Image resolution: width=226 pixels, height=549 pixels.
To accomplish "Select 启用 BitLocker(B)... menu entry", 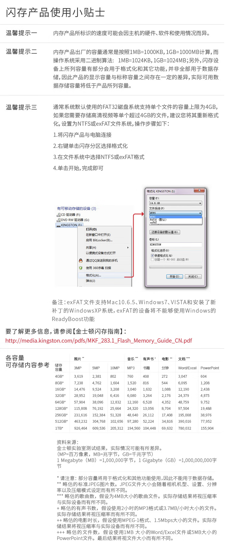I will click(x=99, y=240).
